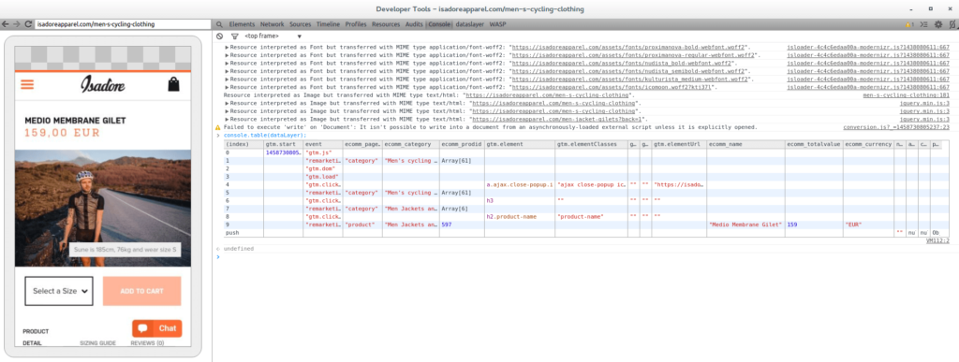The image size is (959, 362).
Task: Click the dock-side icon at toolbar end
Action: point(952,24)
